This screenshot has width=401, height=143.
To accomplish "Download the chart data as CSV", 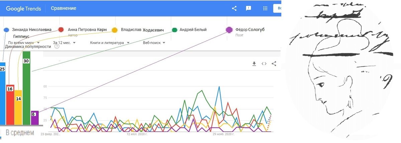I will [254, 64].
